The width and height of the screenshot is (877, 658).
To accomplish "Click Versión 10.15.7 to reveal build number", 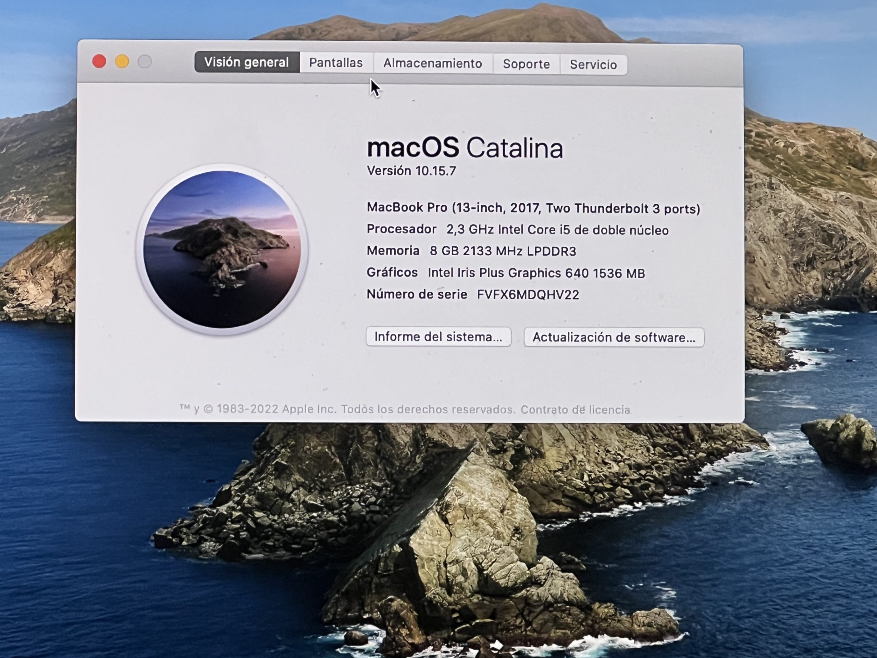I will click(411, 171).
